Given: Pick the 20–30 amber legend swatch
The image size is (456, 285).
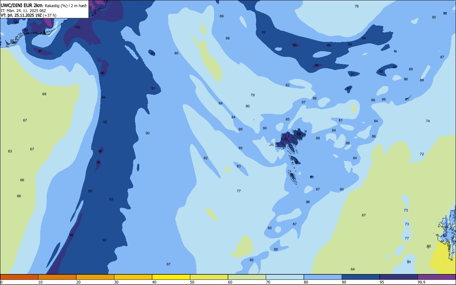Looking at the screenshot, I should point(95,277).
